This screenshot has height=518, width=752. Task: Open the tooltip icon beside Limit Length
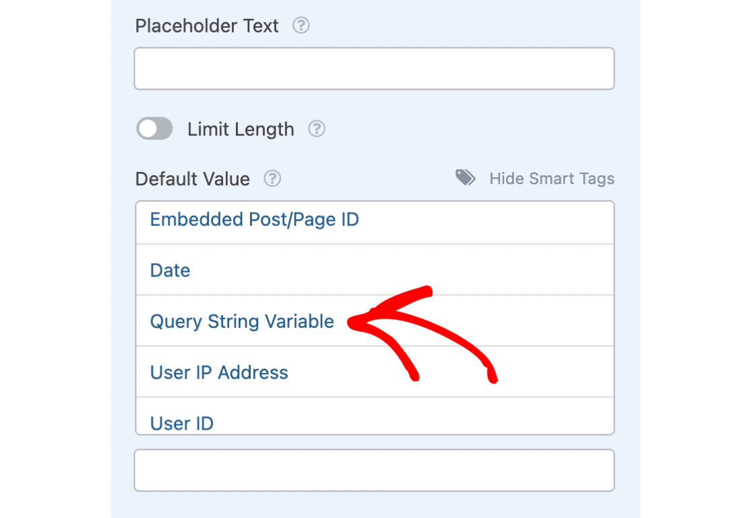(317, 129)
